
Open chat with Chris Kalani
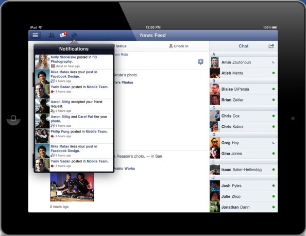coord(244,127)
